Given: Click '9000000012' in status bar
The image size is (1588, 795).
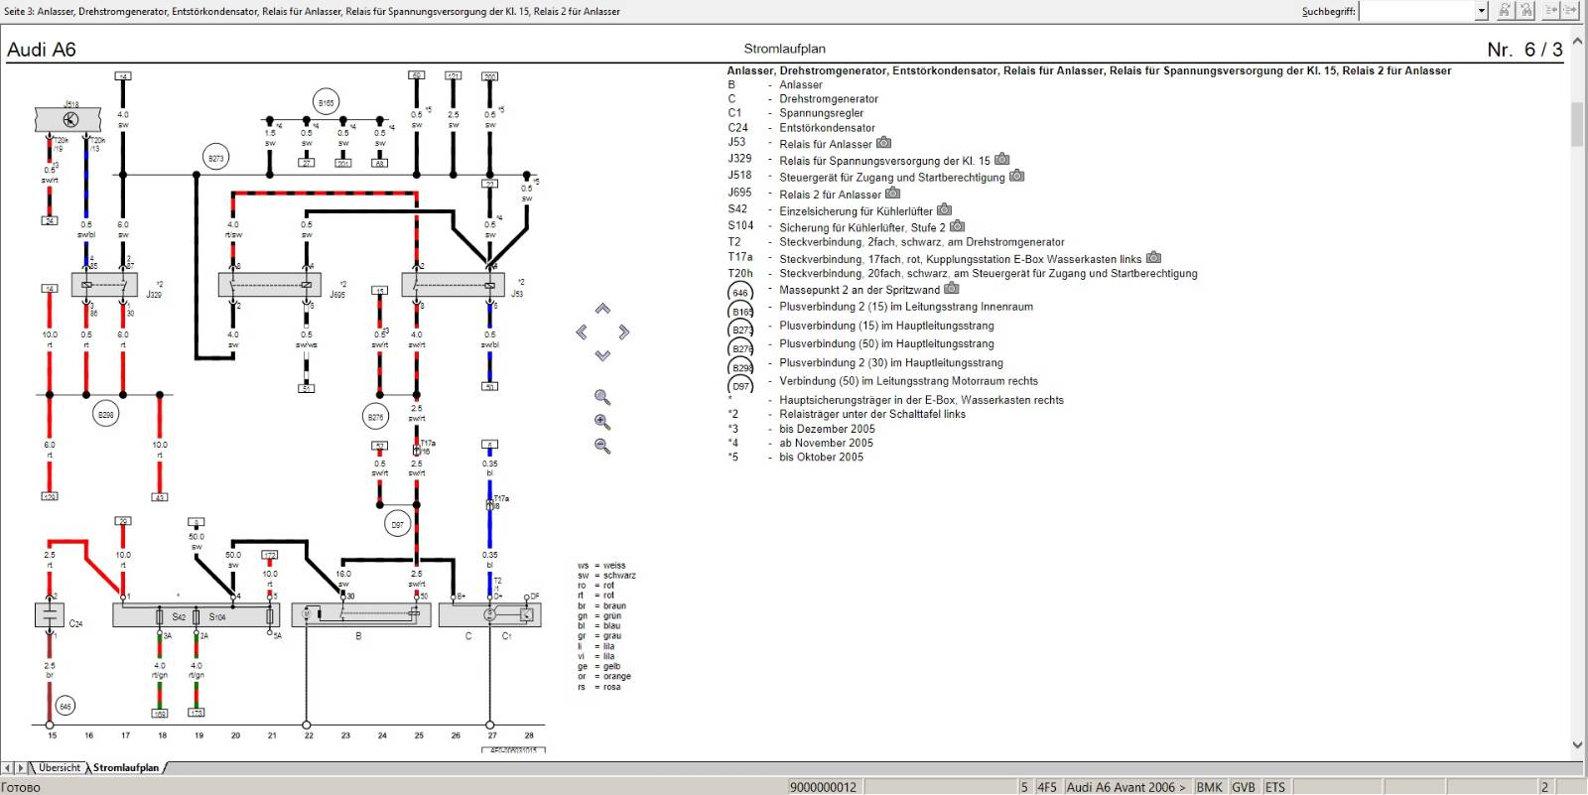Looking at the screenshot, I should pyautogui.click(x=823, y=787).
